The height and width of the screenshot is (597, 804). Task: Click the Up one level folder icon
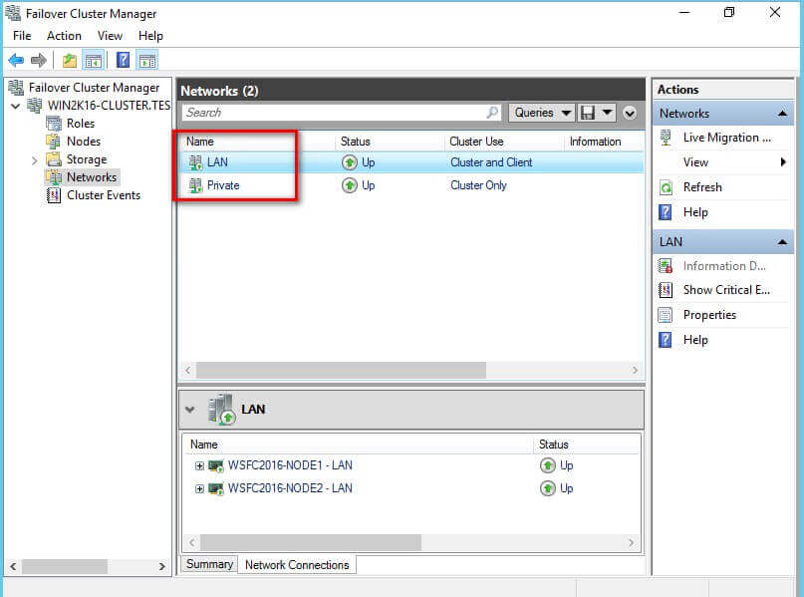(x=70, y=61)
